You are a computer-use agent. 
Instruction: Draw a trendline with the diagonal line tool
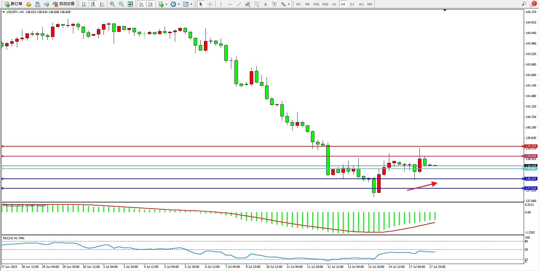tap(239, 4)
